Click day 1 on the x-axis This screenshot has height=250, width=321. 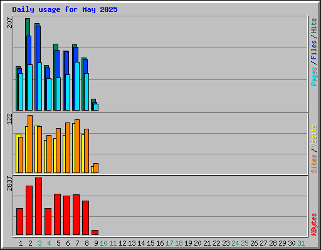tap(21, 243)
